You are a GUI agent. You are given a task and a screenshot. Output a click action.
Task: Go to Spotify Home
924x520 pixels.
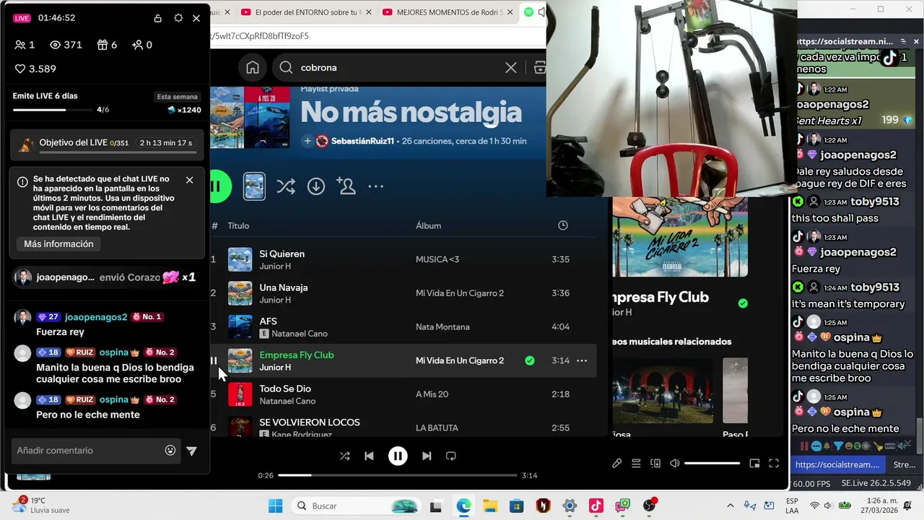[x=253, y=68]
